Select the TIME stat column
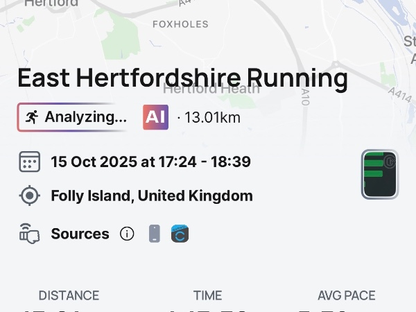 pyautogui.click(x=207, y=296)
